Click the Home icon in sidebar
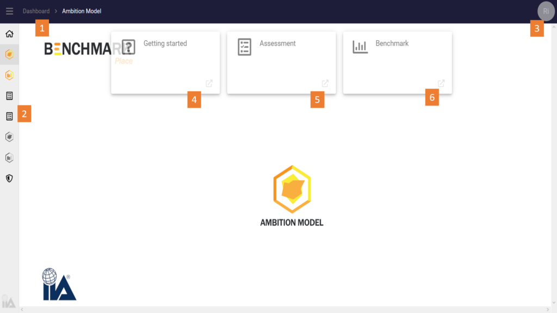 click(x=10, y=34)
